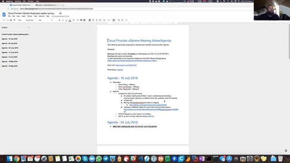Screen dimensions: 290x163
Task: Click the document title field
Action: coord(31,13)
